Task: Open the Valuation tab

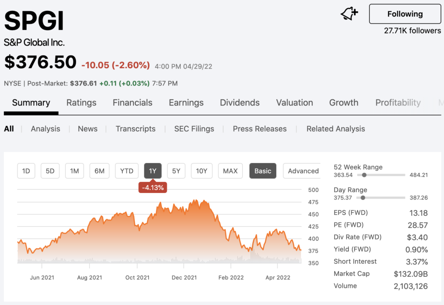Action: (294, 103)
